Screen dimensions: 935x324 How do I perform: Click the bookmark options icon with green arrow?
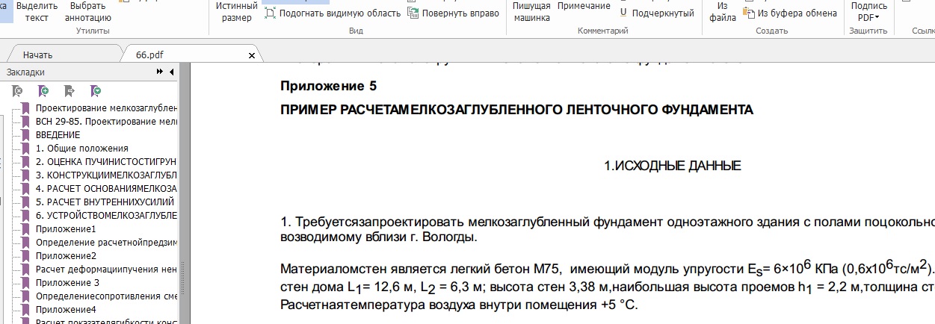(x=96, y=91)
